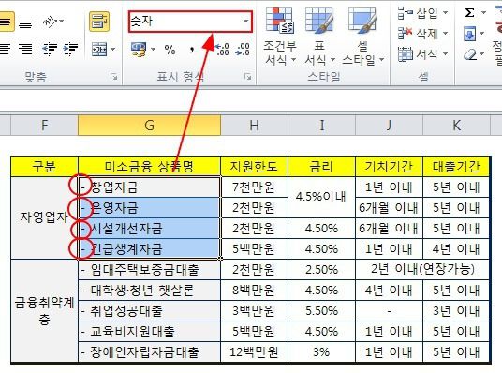Click the 3% rate cell

click(322, 352)
